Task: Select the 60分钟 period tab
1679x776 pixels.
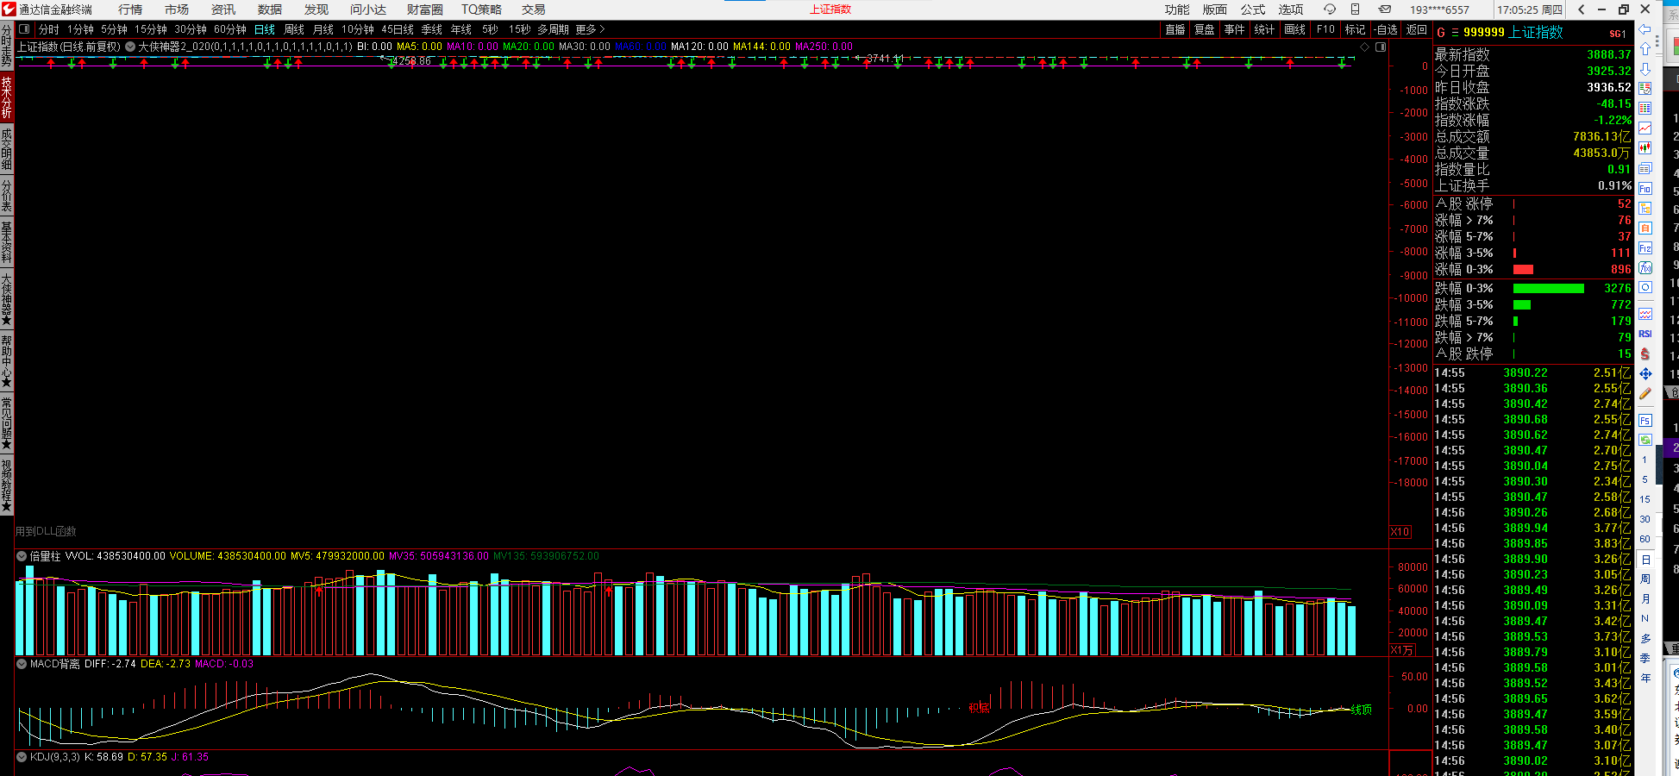Action: tap(230, 29)
